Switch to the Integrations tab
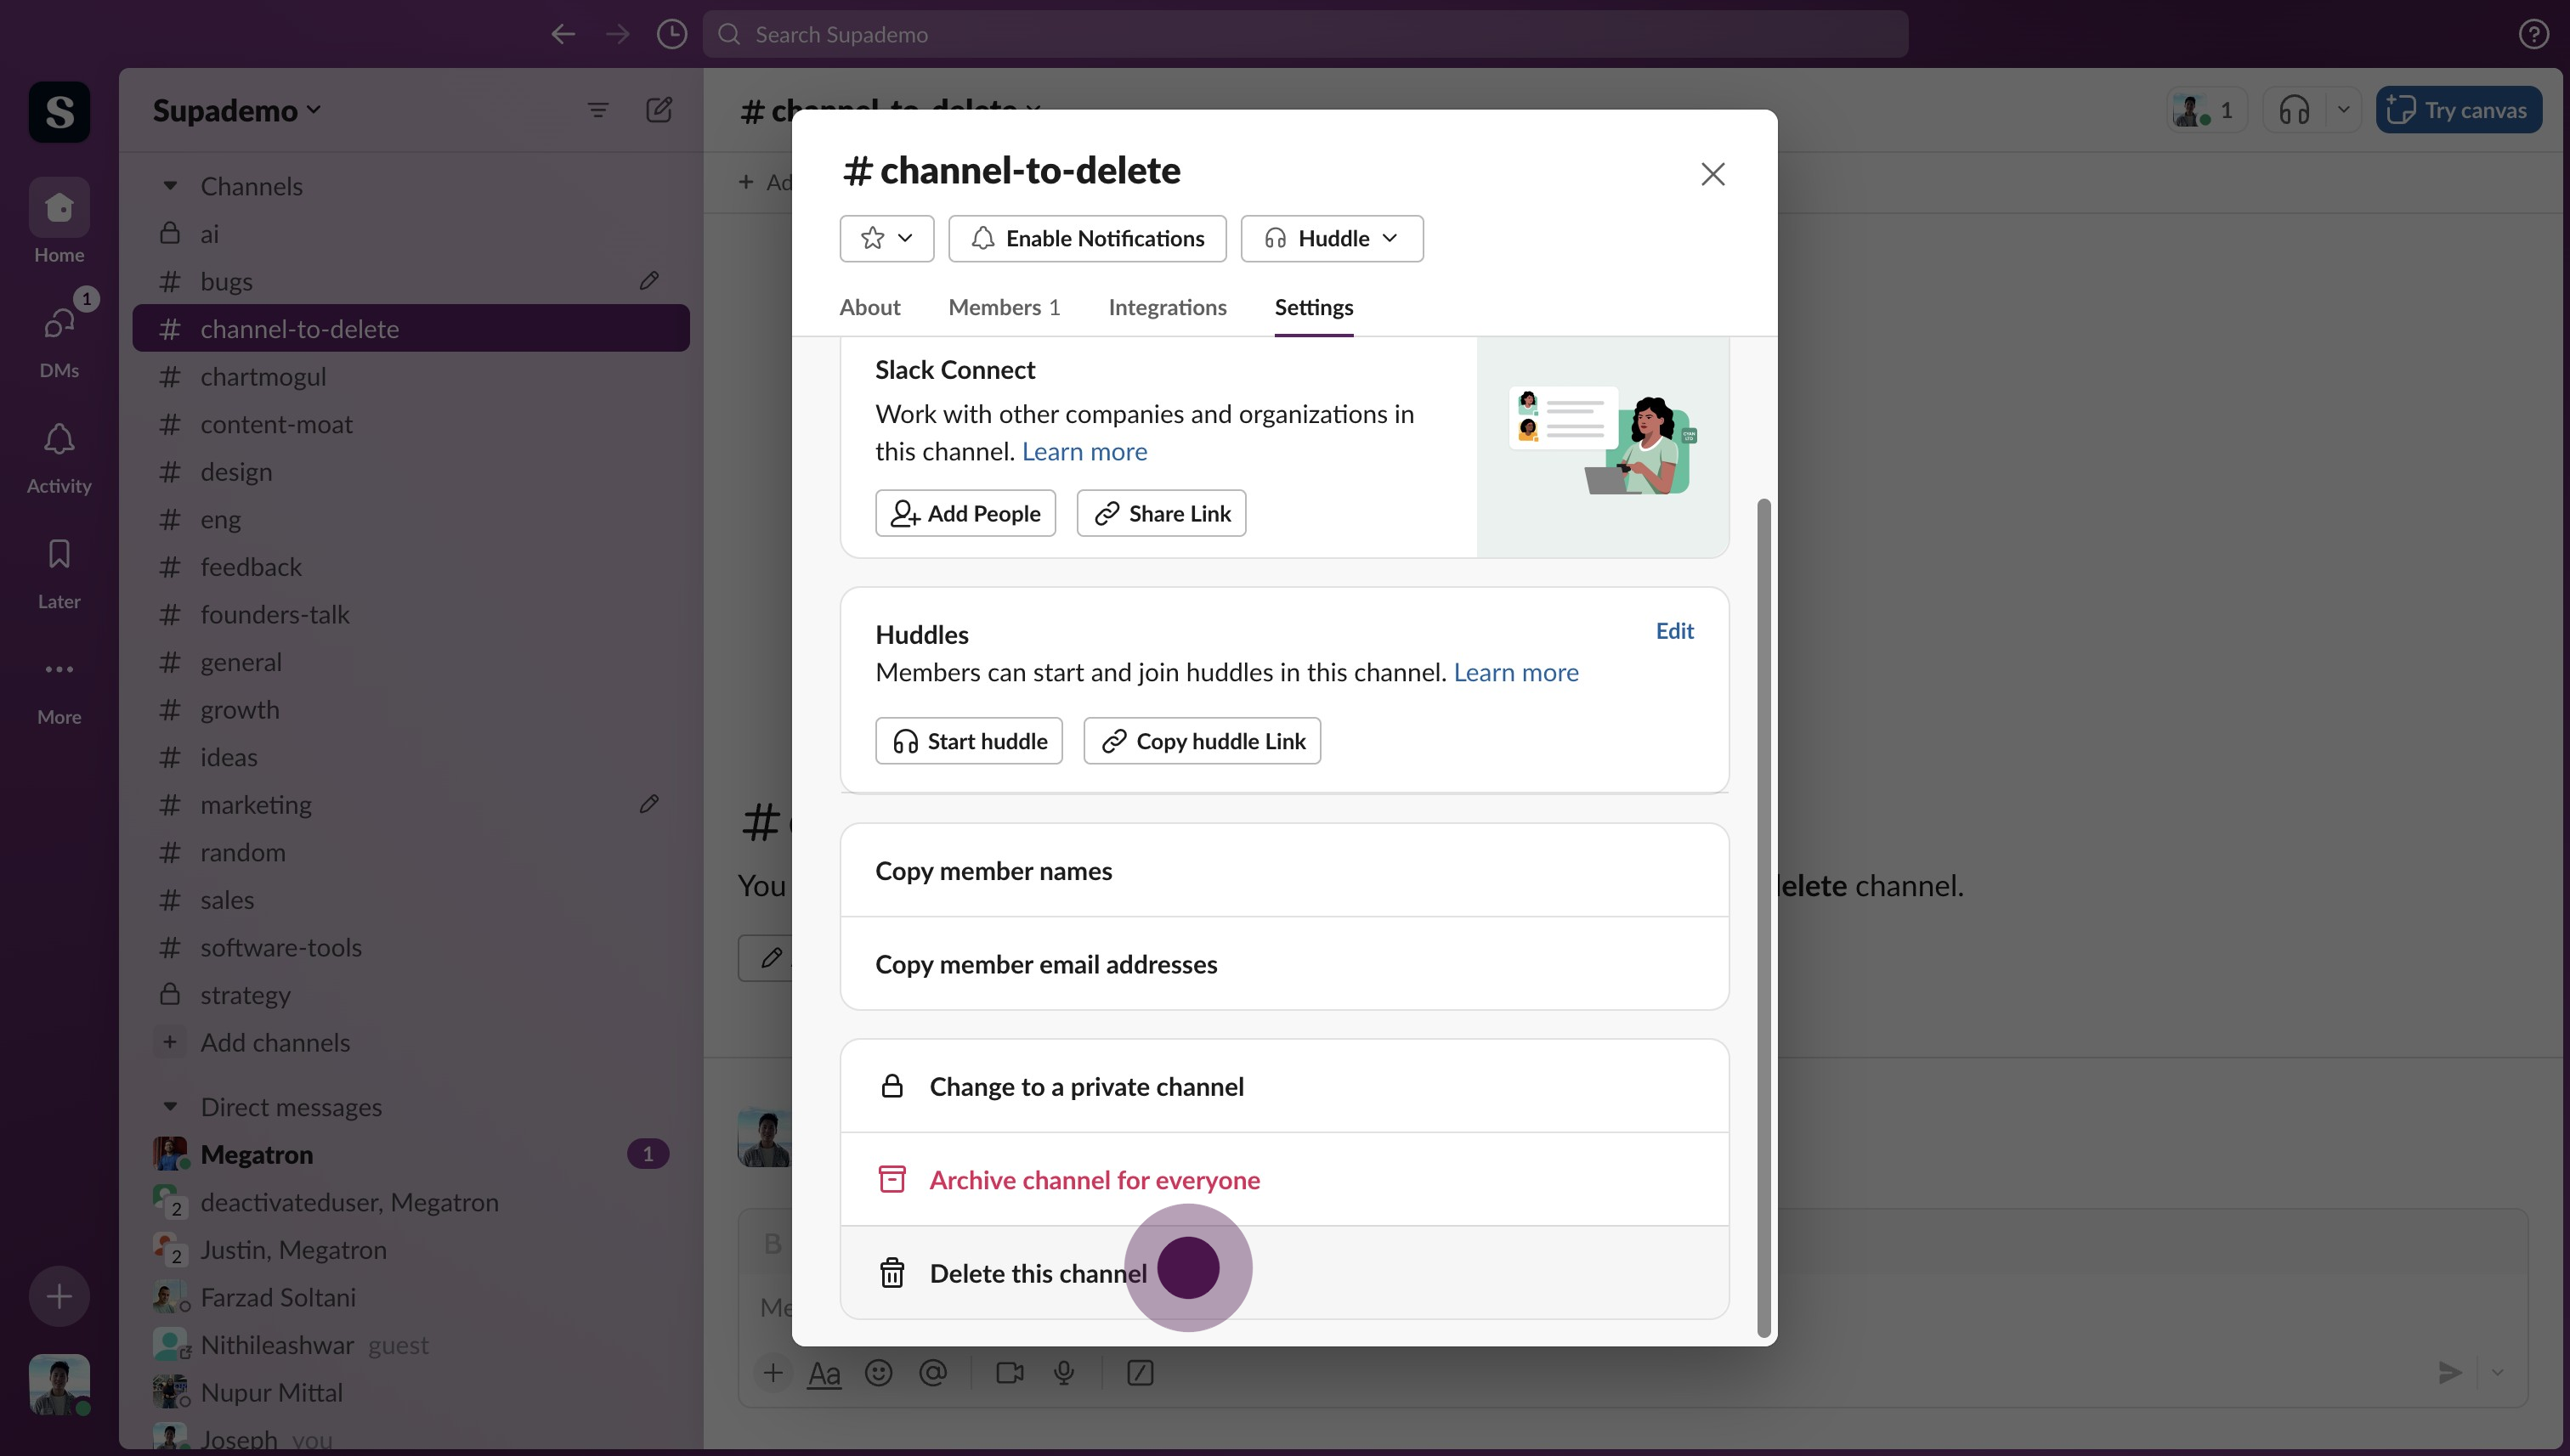This screenshot has height=1456, width=2570. (1167, 307)
